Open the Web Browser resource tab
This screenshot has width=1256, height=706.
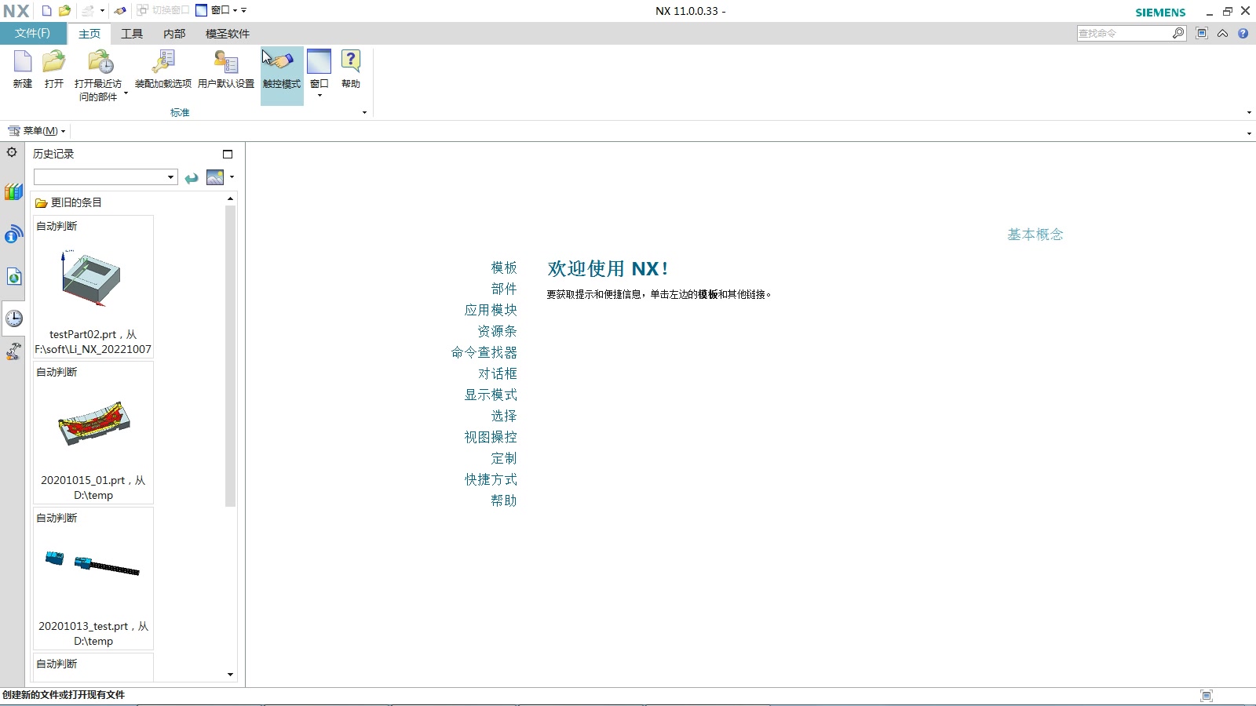[x=13, y=276]
